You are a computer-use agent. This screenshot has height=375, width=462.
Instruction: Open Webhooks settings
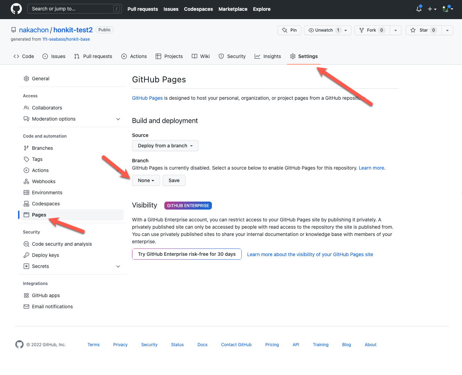click(72, 181)
